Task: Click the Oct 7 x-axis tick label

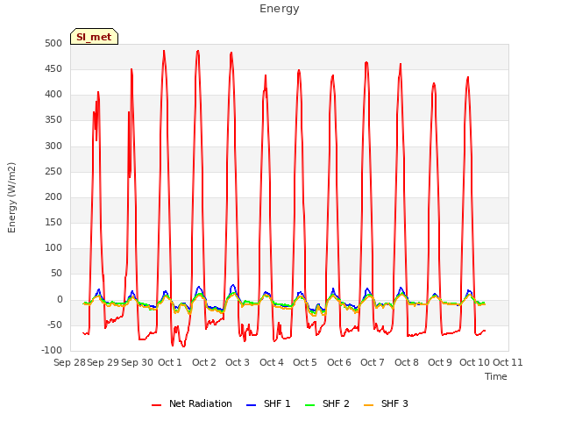Action: (x=373, y=362)
